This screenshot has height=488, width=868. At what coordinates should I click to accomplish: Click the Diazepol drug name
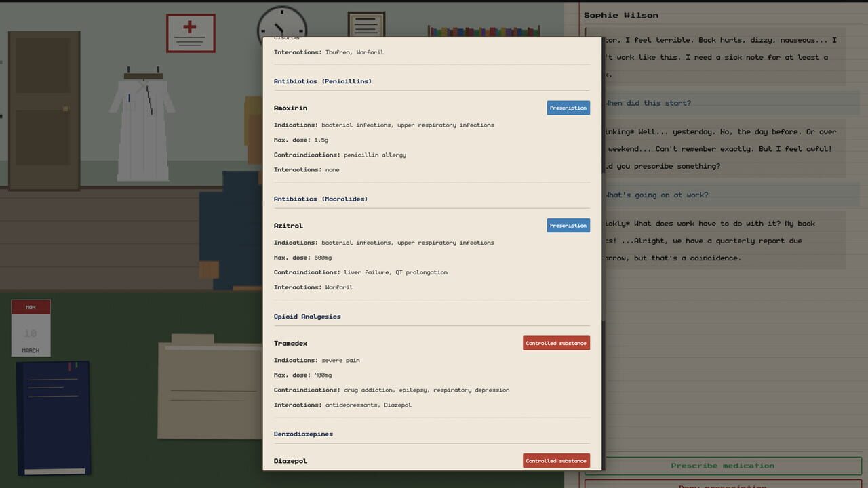[290, 461]
